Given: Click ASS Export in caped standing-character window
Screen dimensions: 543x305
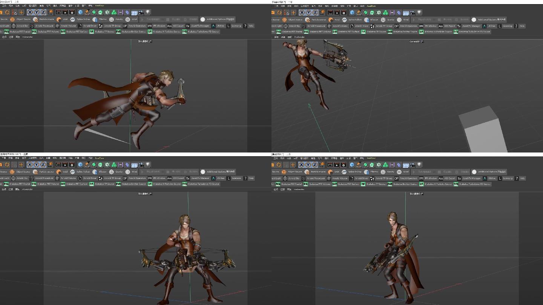Looking at the screenshot, I should tap(447, 178).
